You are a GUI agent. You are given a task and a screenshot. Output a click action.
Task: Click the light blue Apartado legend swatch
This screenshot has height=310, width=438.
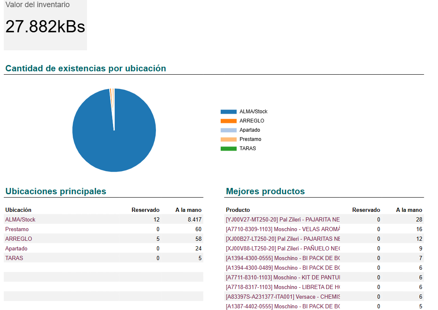(x=229, y=130)
